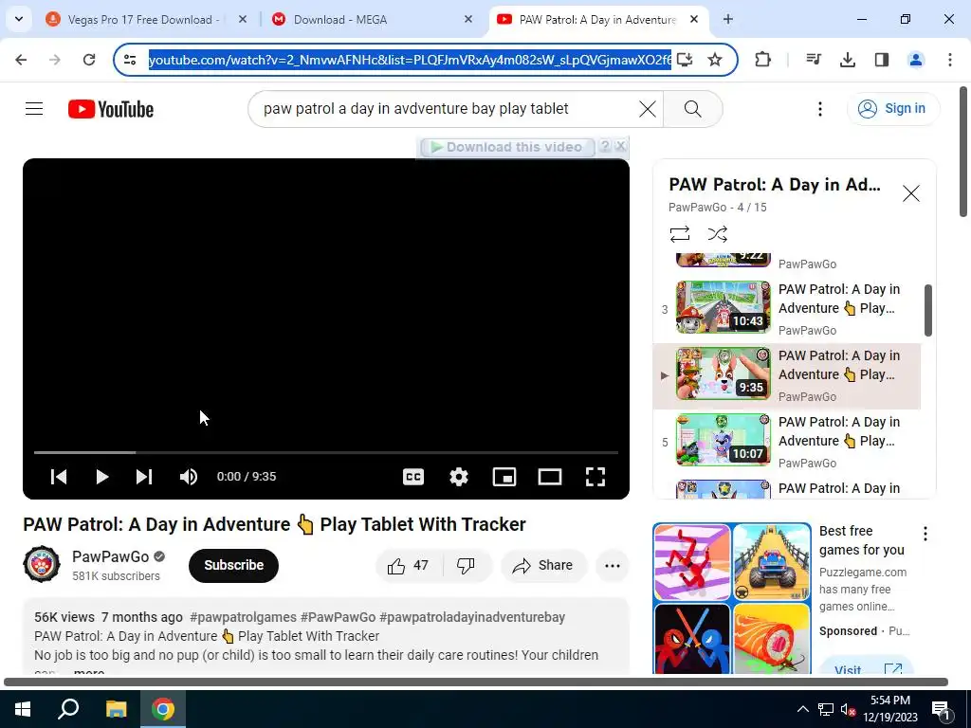Viewport: 971px width, 728px height.
Task: Skip to next video in playlist
Action: (144, 477)
